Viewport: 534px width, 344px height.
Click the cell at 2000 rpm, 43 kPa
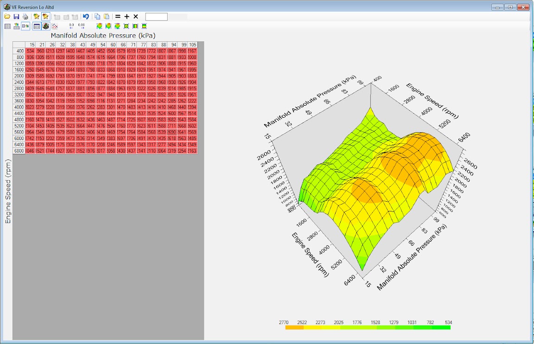tap(81, 76)
